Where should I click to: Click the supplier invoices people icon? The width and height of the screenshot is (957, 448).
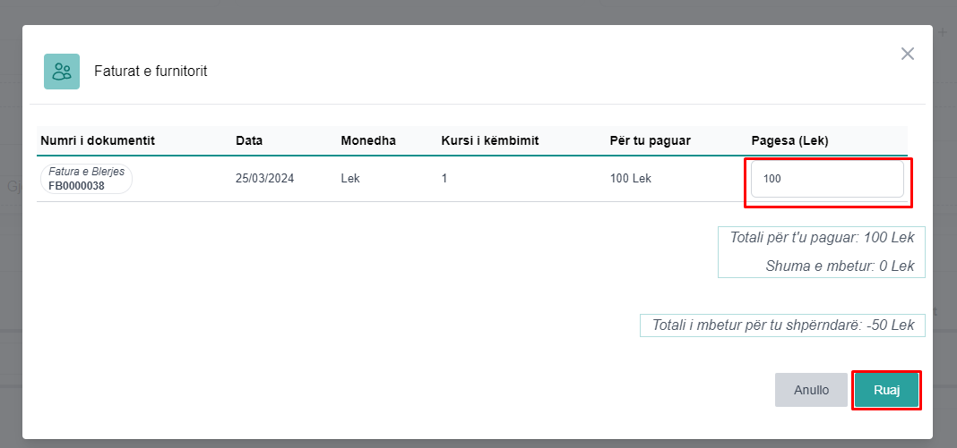point(62,72)
